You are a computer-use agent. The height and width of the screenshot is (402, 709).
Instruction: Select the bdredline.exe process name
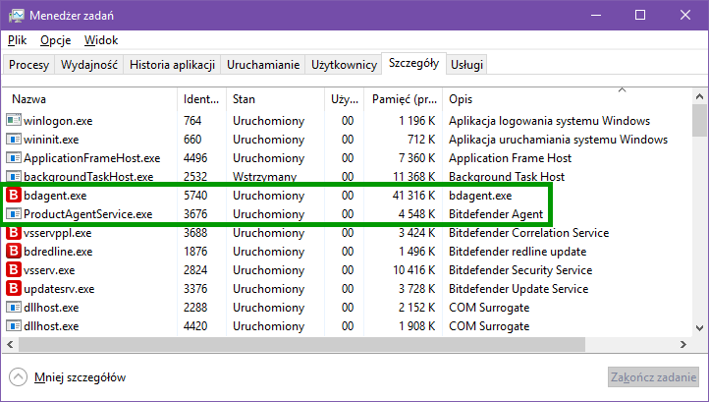click(58, 252)
